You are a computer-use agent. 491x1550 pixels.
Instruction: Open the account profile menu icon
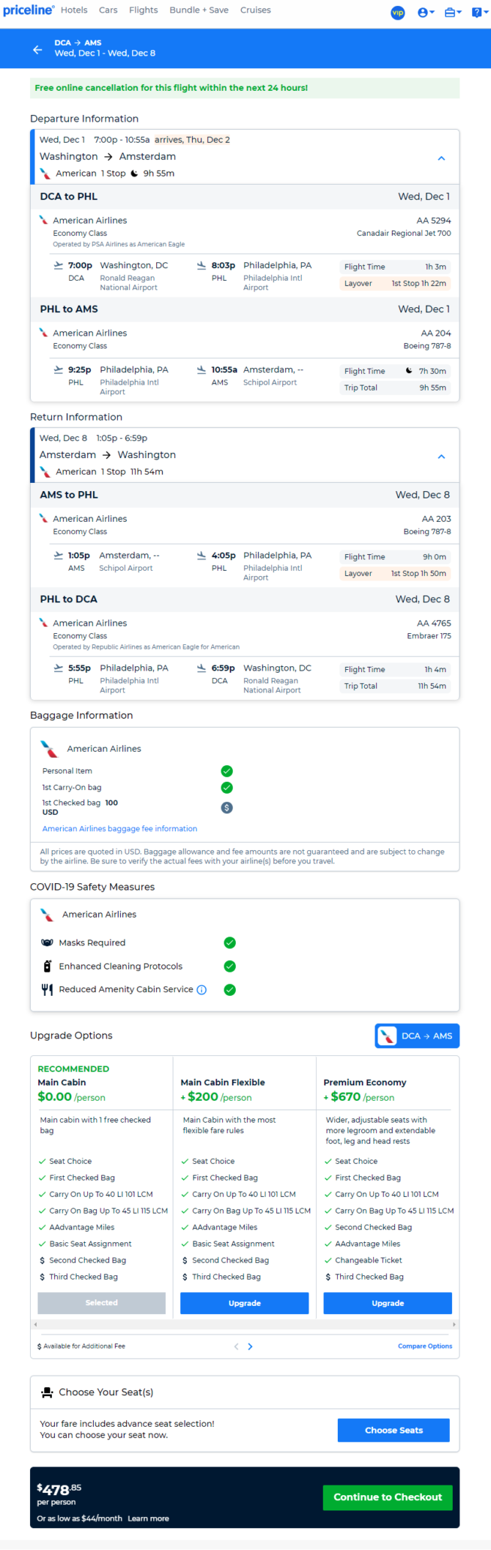point(425,12)
